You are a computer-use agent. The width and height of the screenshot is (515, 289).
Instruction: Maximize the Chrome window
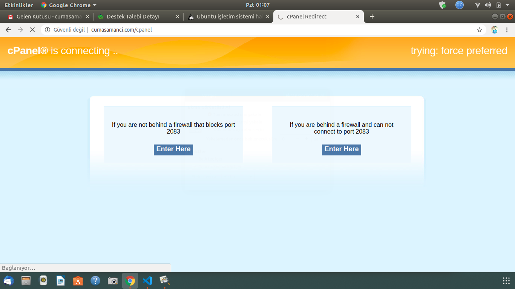503,17
